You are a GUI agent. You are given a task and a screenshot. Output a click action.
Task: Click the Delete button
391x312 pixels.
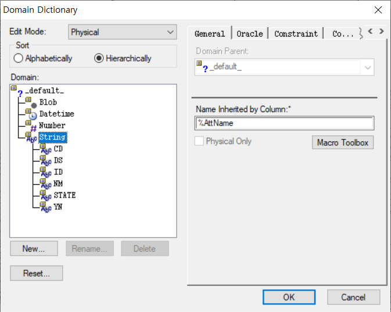click(x=145, y=249)
